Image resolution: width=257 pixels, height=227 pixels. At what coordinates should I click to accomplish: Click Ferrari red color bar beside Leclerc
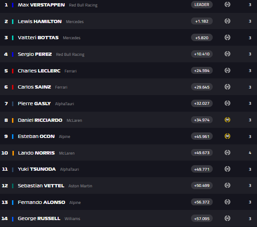(x=12, y=71)
